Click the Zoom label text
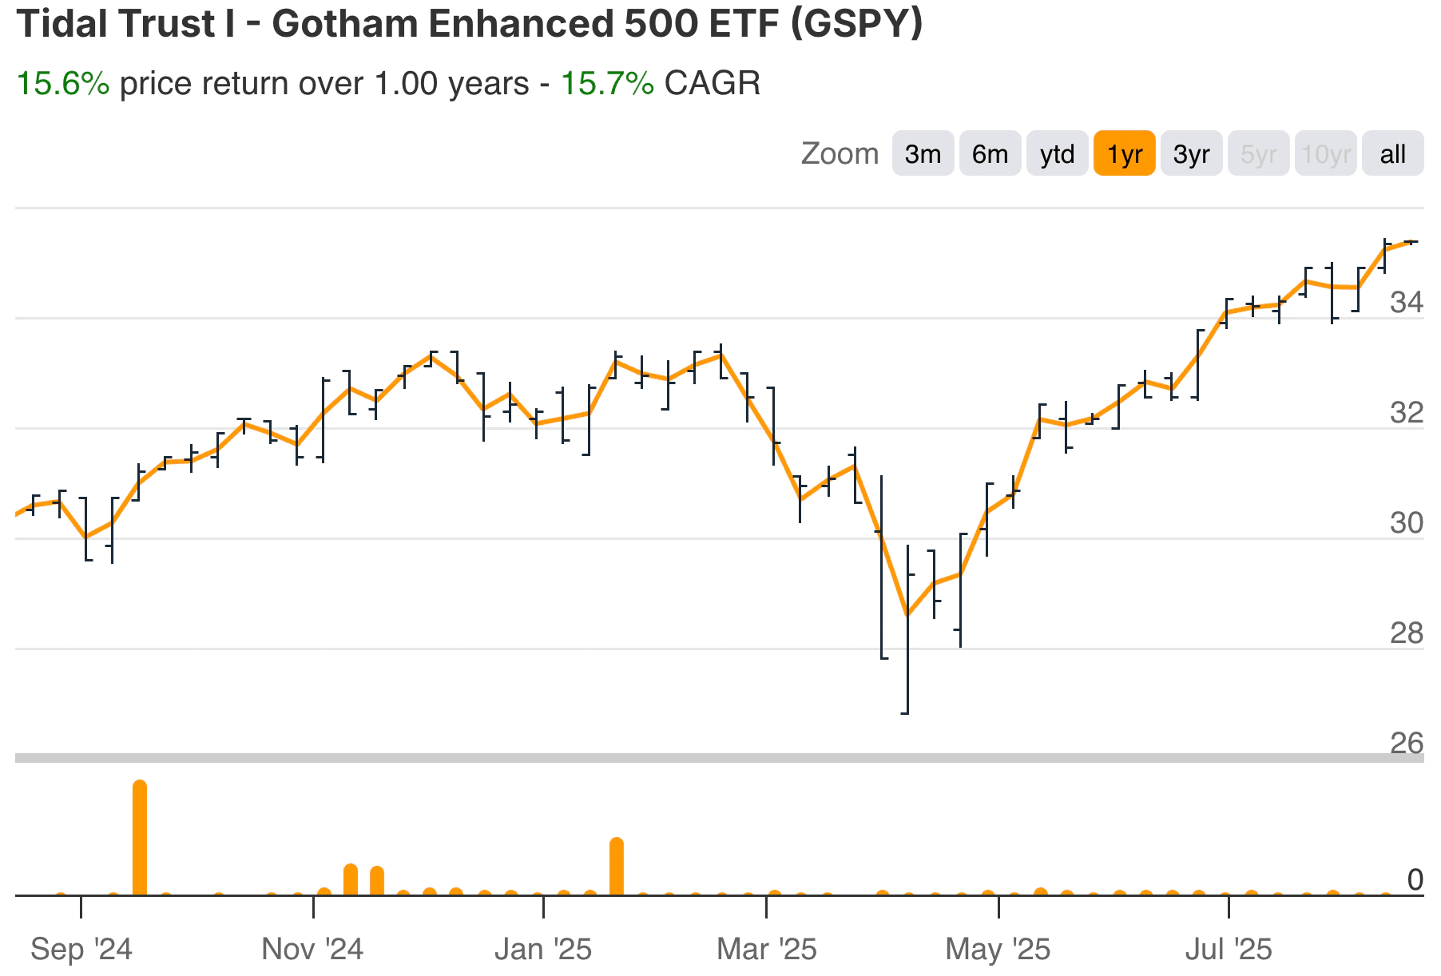Screen dimensions: 1441x976 (838, 153)
